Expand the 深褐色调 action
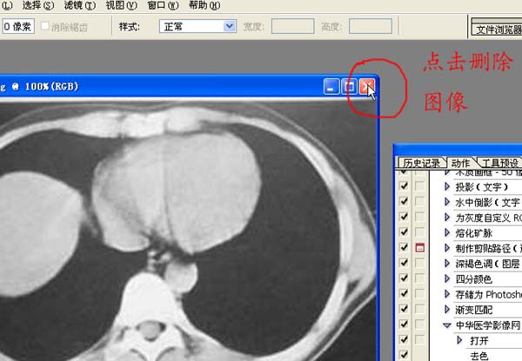The image size is (522, 361). pos(447,264)
